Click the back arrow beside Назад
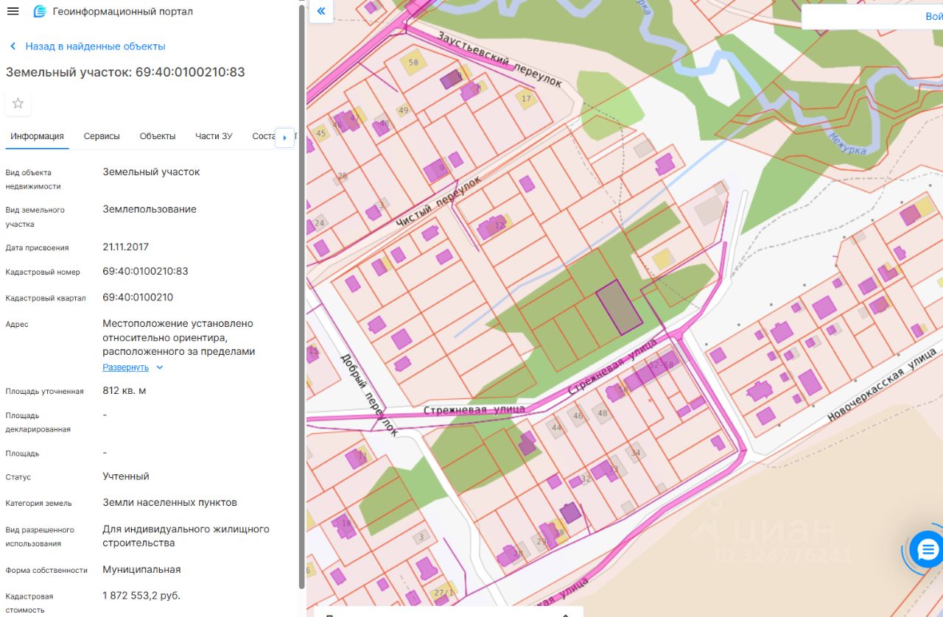The image size is (943, 617). pos(13,46)
